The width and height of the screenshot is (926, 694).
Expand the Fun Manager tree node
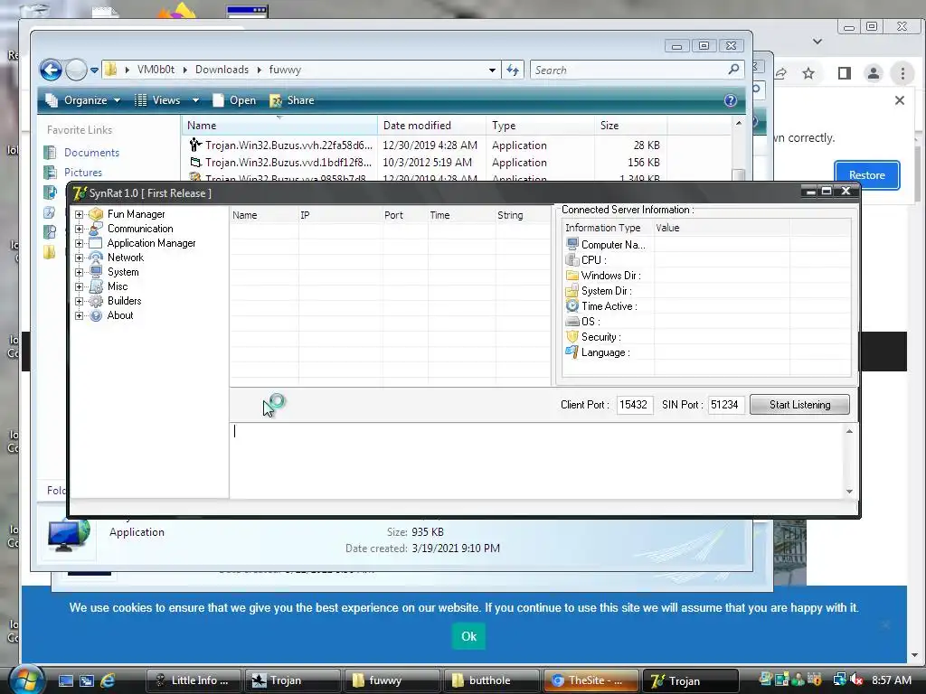point(80,214)
